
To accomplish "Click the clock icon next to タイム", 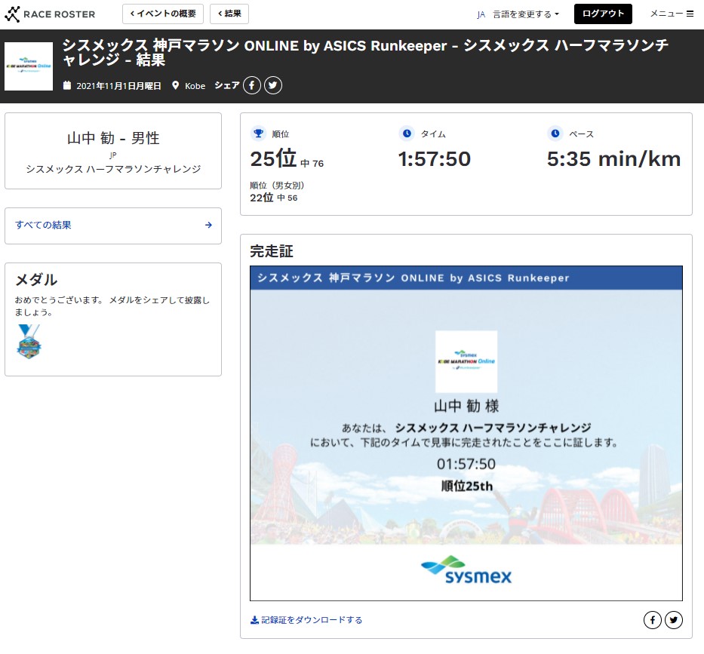I will [x=407, y=134].
